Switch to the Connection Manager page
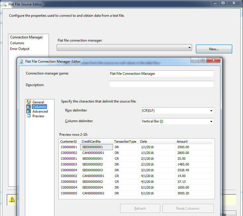Viewport: 243px width, 216px height. (x=28, y=37)
